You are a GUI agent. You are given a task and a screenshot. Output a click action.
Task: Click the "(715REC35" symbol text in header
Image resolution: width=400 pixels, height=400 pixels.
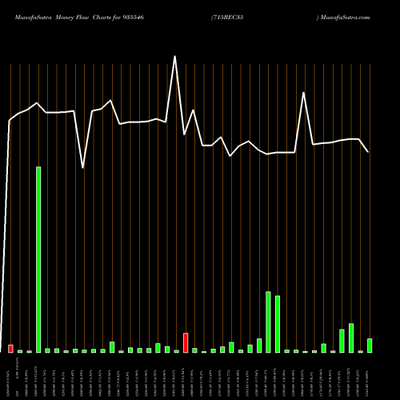(x=227, y=18)
